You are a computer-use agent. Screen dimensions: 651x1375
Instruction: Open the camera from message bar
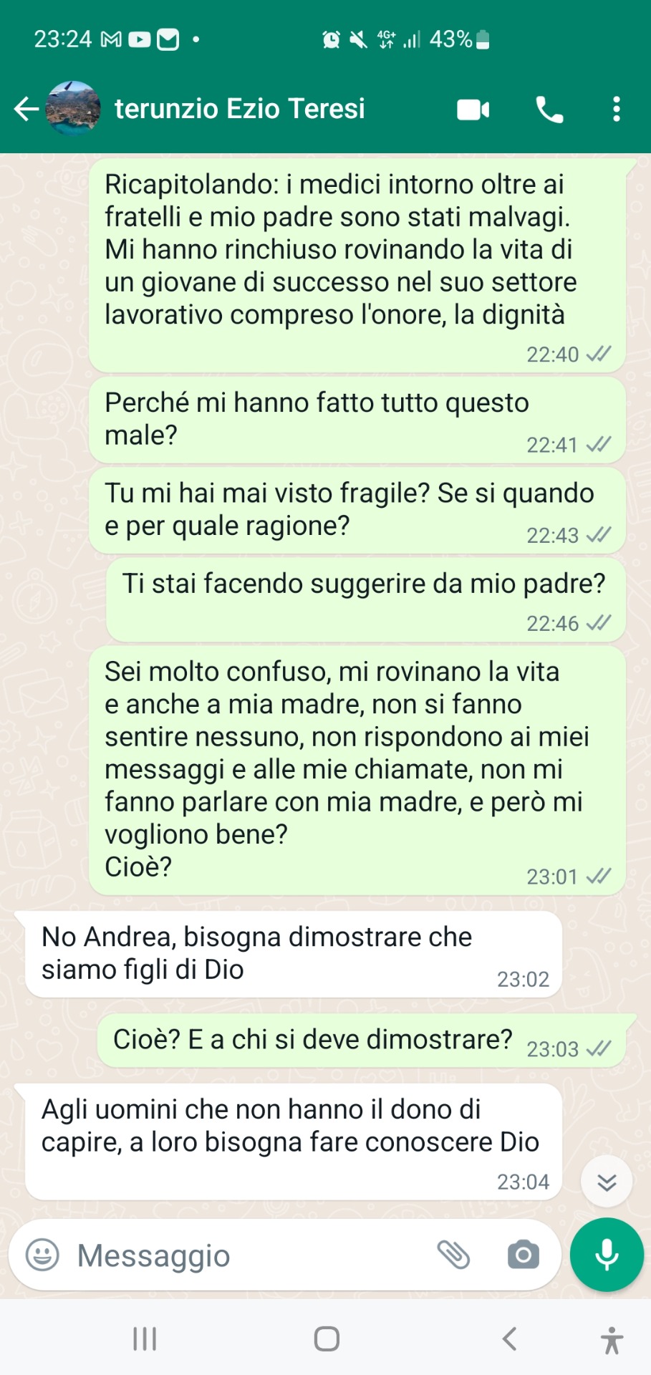(x=524, y=1255)
